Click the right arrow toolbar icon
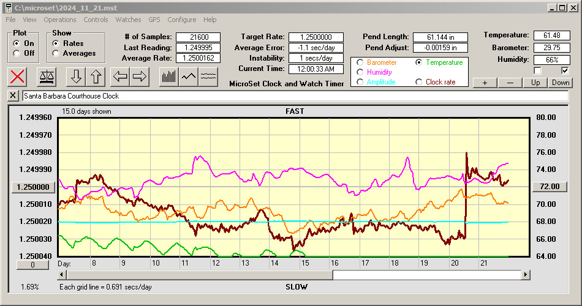The image size is (582, 306). [140, 76]
